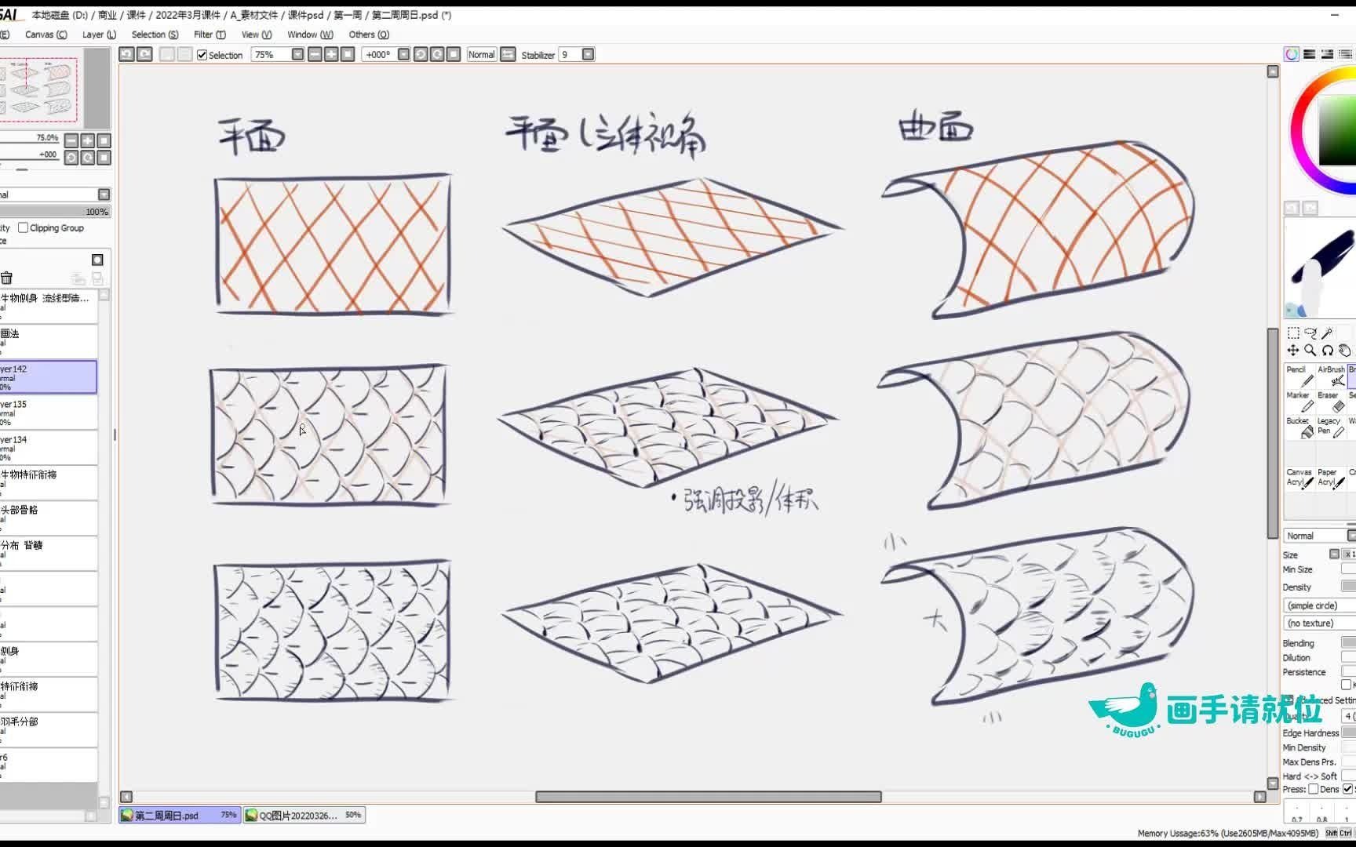Viewport: 1356px width, 847px height.
Task: Select the Canvas Acryl brush
Action: [x=1299, y=477]
